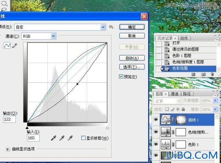Image resolution: width=221 pixels, height=163 pixels.
Task: Hide the 色阶 1 layer
Action: (x=156, y=144)
